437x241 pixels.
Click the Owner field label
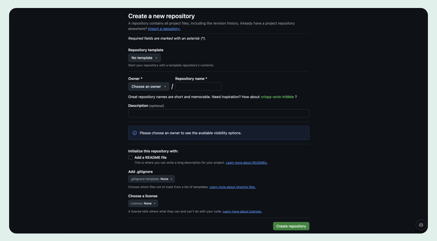134,79
